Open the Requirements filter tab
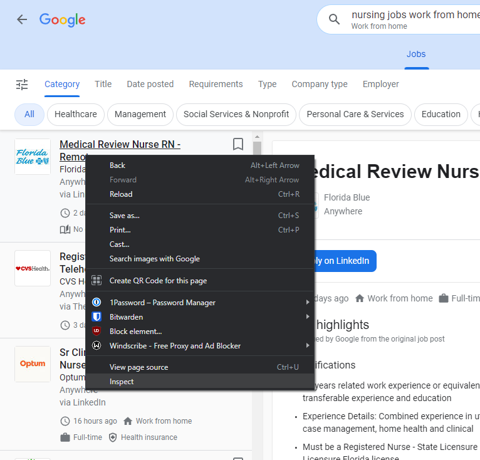Image resolution: width=480 pixels, height=460 pixels. [216, 84]
